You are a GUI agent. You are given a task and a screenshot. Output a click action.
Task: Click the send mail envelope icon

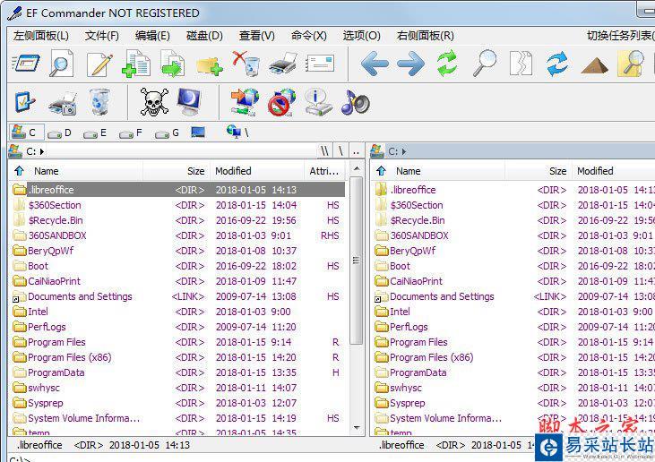click(320, 64)
